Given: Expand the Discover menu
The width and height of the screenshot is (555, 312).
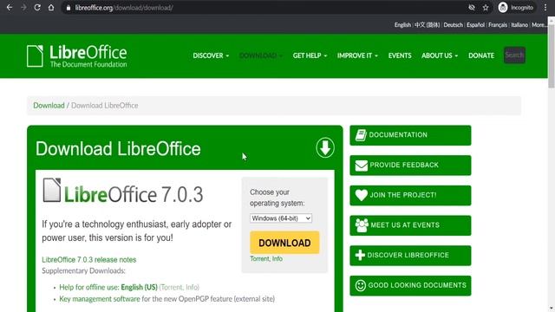Looking at the screenshot, I should click(211, 55).
